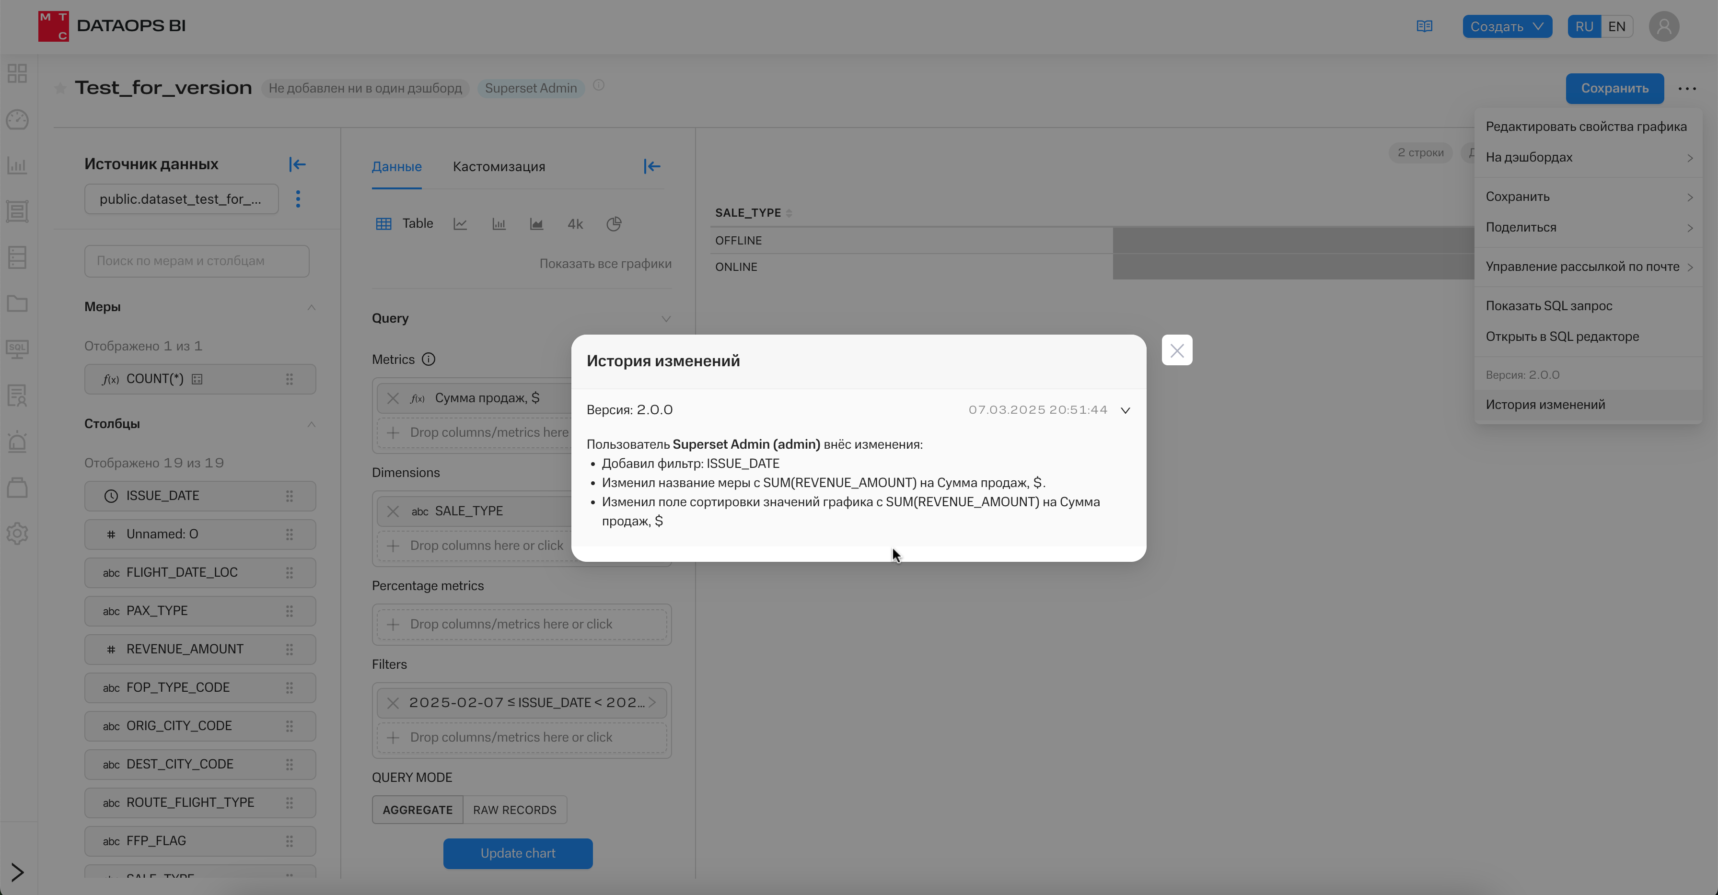This screenshot has height=895, width=1718.
Task: Collapse the Столбцы section
Action: click(312, 423)
